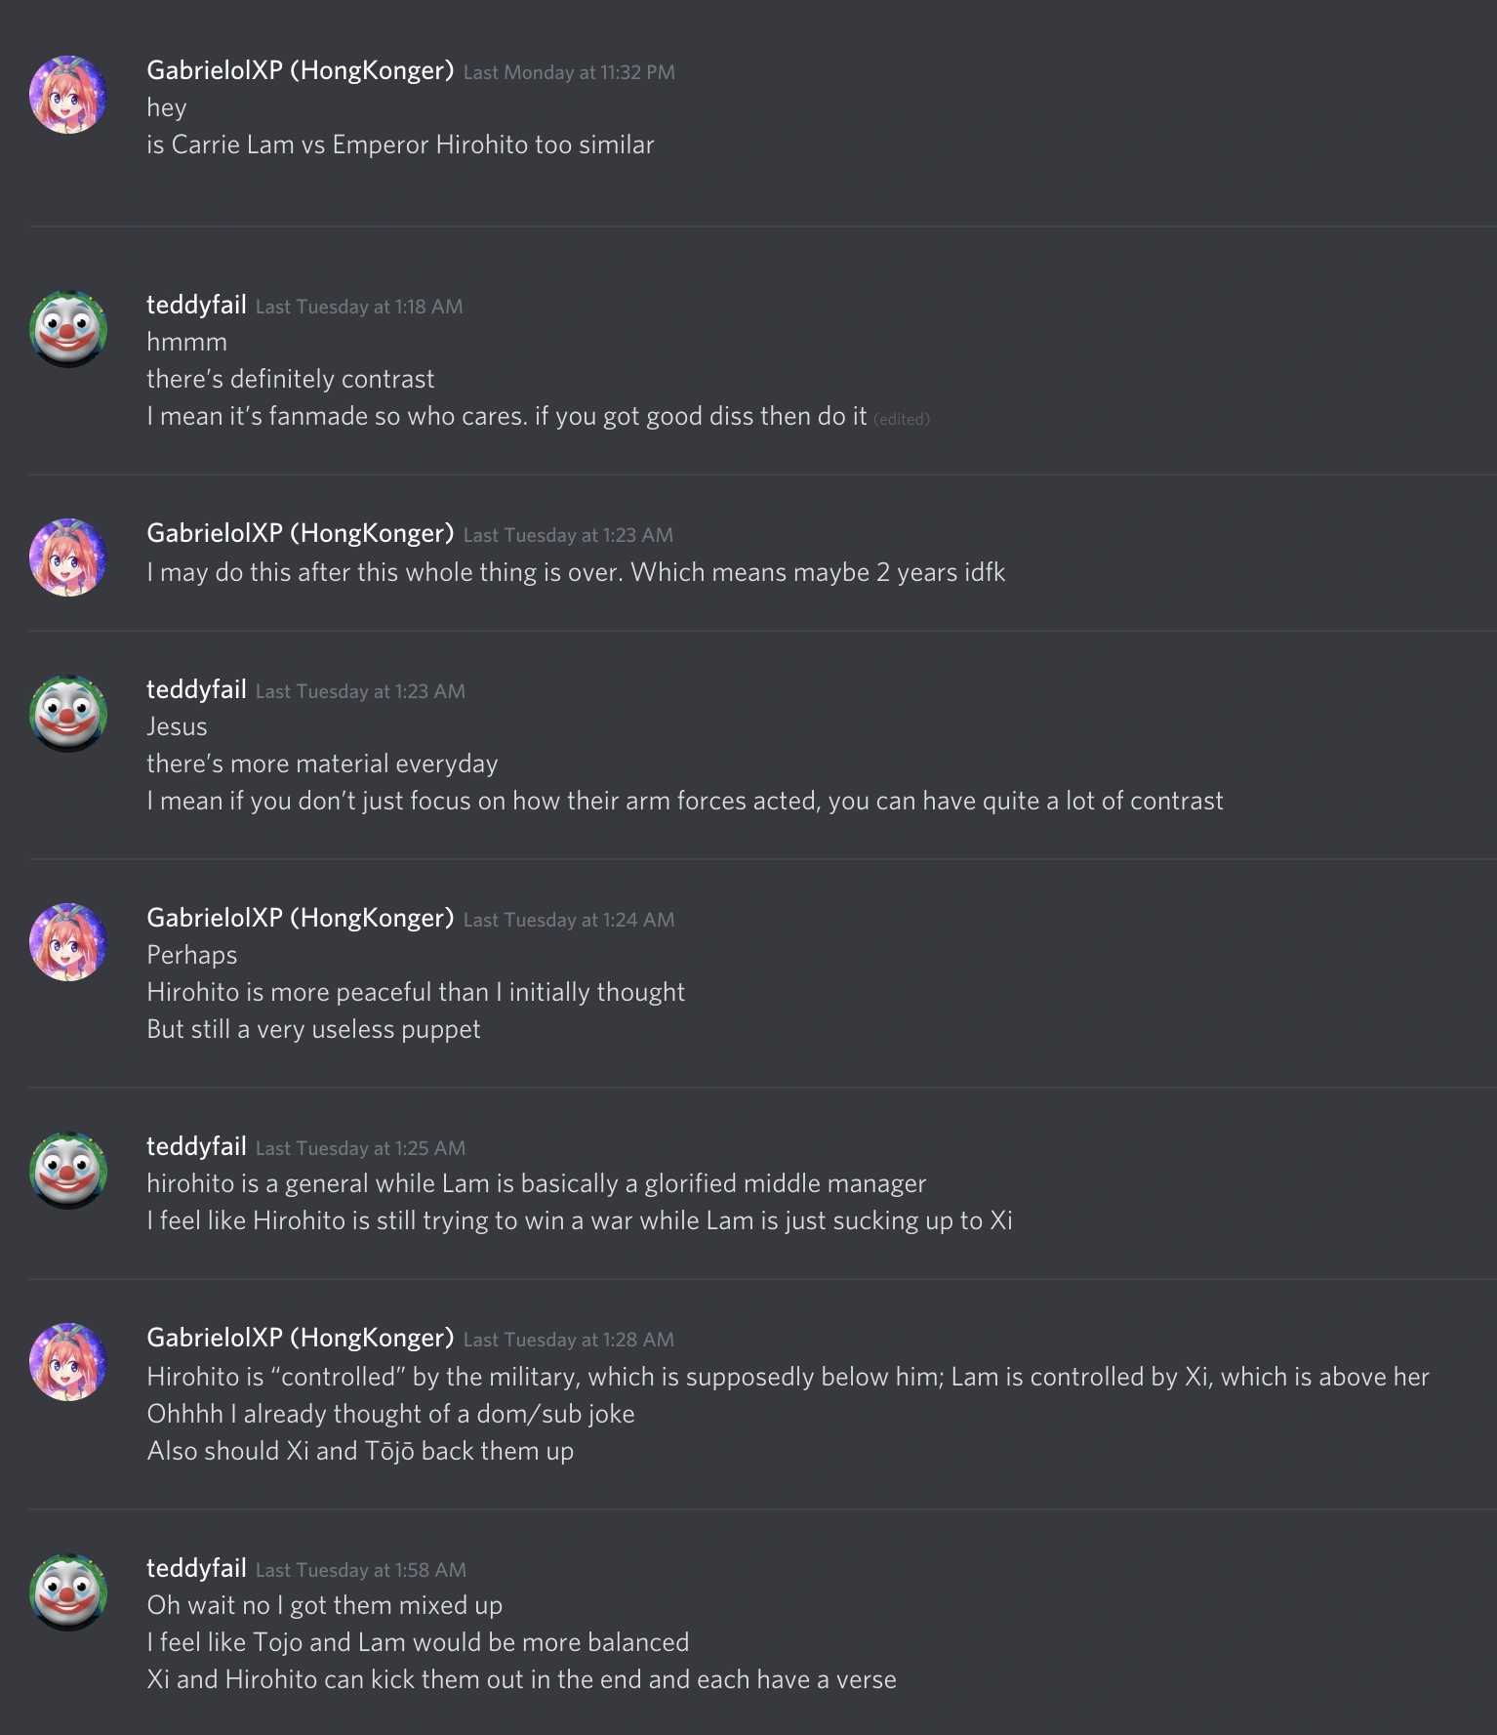Open GabrielolXP (HongKonger) username on first message
Image resolution: width=1497 pixels, height=1735 pixels.
click(301, 70)
